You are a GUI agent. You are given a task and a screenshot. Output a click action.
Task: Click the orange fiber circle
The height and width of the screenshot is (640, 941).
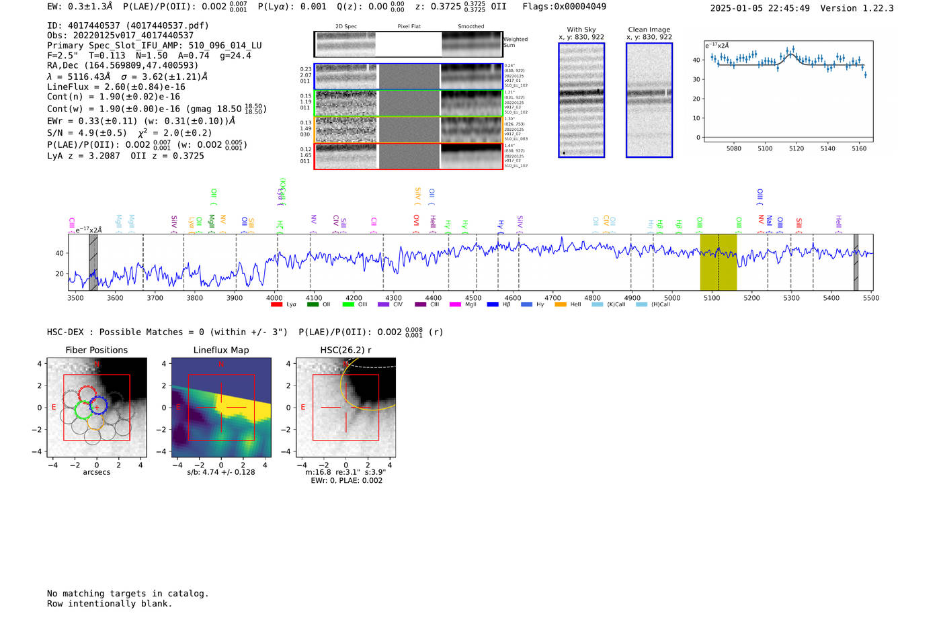tap(95, 421)
